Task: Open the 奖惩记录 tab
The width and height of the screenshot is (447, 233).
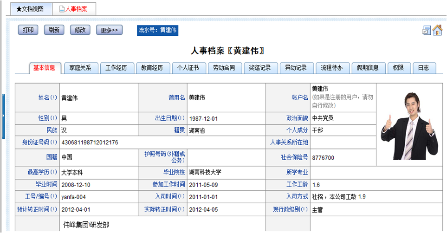Action: [260, 68]
